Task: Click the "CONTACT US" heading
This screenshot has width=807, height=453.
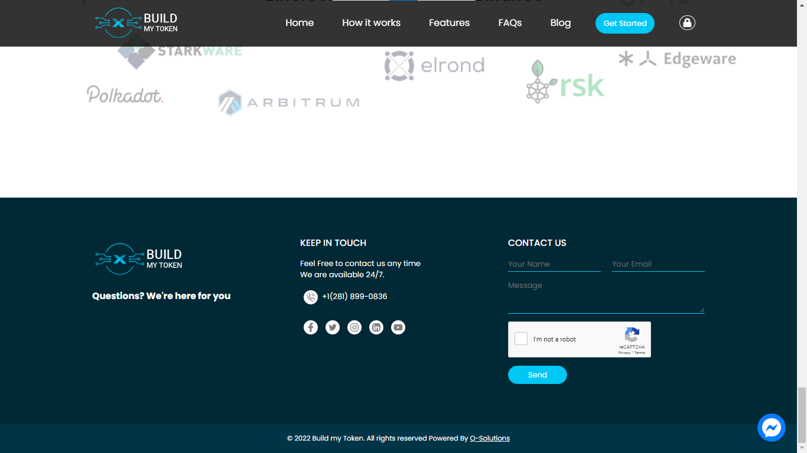Action: [537, 243]
